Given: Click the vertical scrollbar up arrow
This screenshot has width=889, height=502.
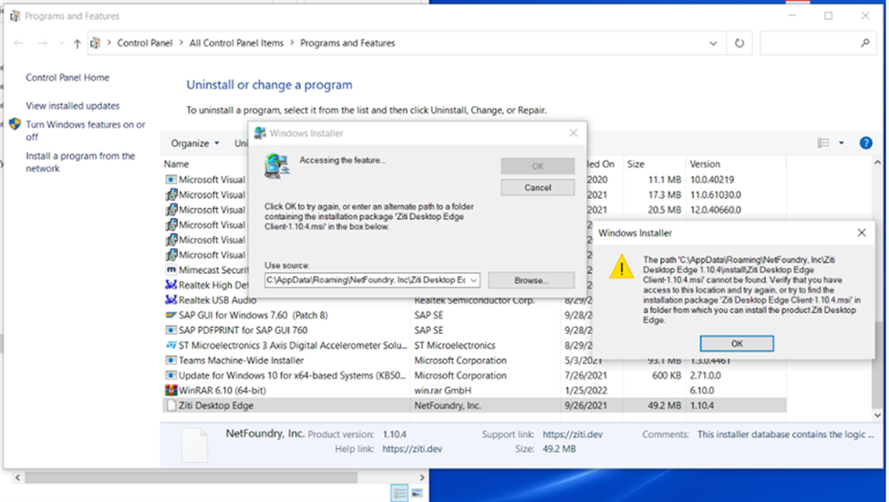Looking at the screenshot, I should [x=878, y=162].
